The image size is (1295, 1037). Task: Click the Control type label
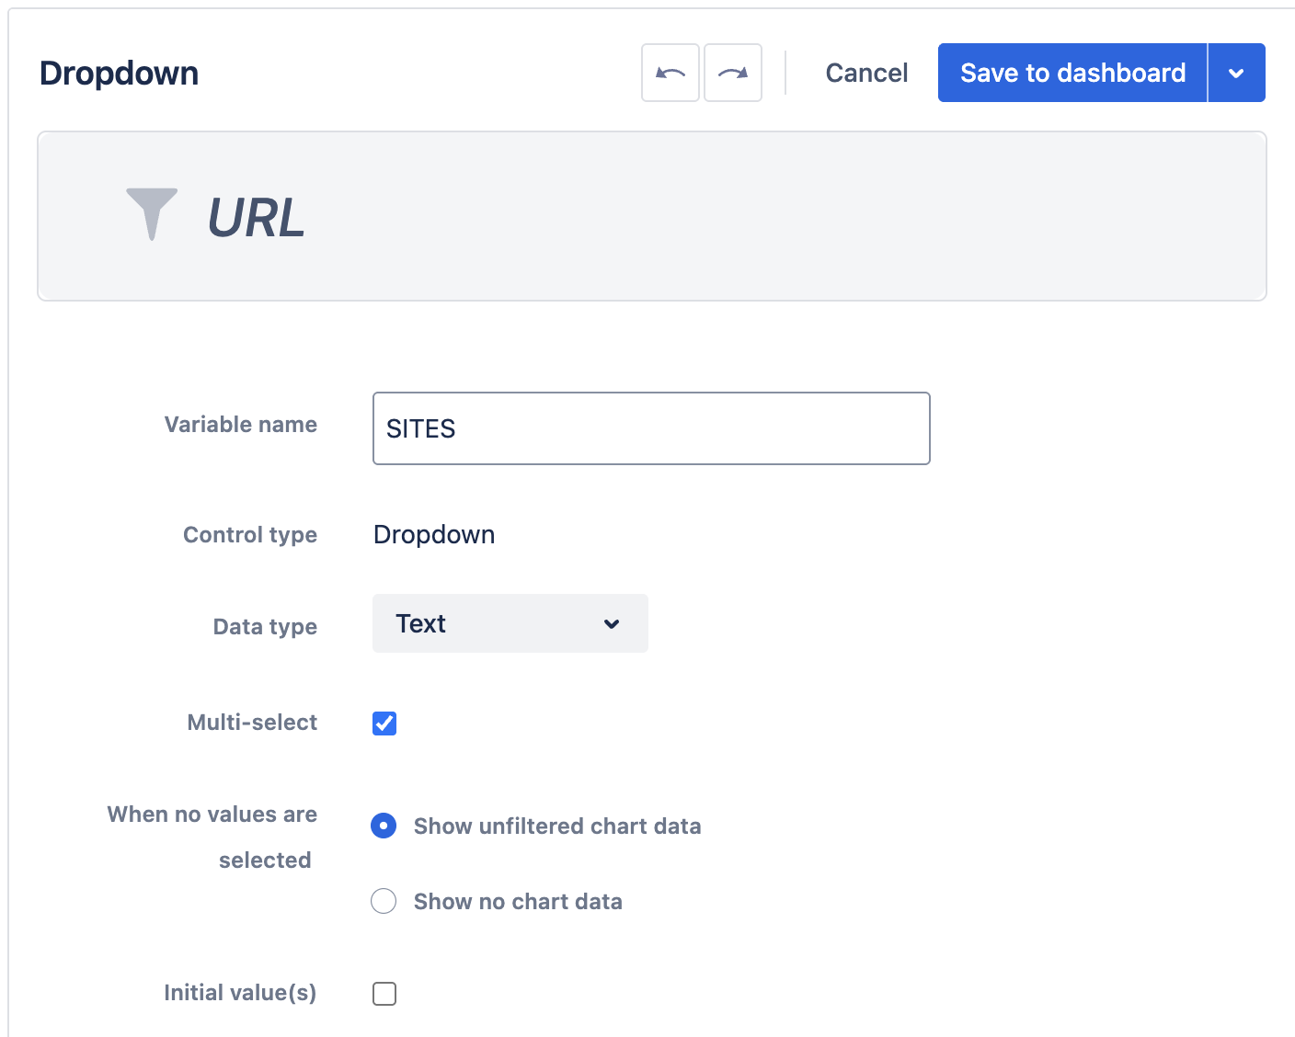[x=250, y=535]
